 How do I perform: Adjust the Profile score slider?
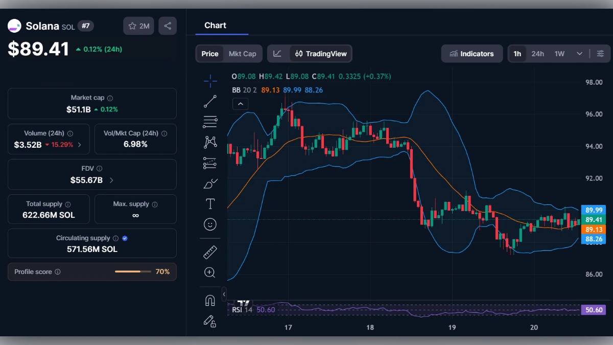pyautogui.click(x=133, y=271)
